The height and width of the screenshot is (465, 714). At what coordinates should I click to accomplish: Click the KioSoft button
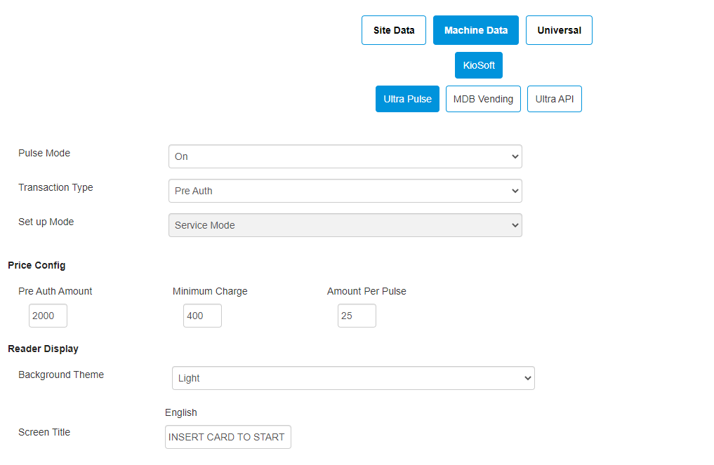478,65
